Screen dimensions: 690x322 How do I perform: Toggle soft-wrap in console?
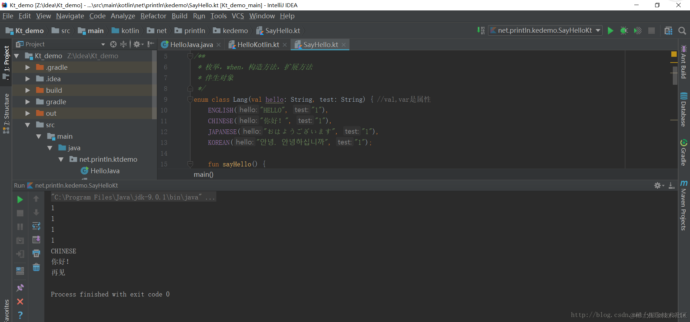pyautogui.click(x=36, y=226)
